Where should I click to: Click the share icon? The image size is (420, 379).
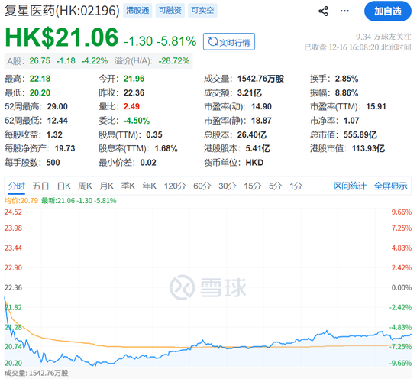323,11
